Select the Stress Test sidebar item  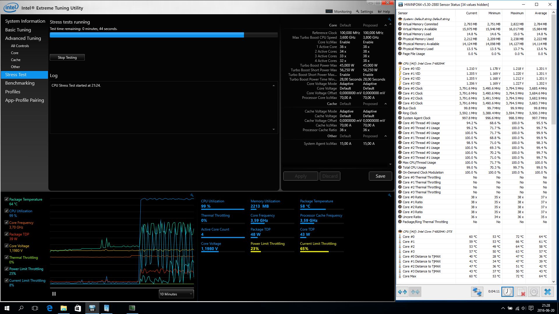(24, 75)
